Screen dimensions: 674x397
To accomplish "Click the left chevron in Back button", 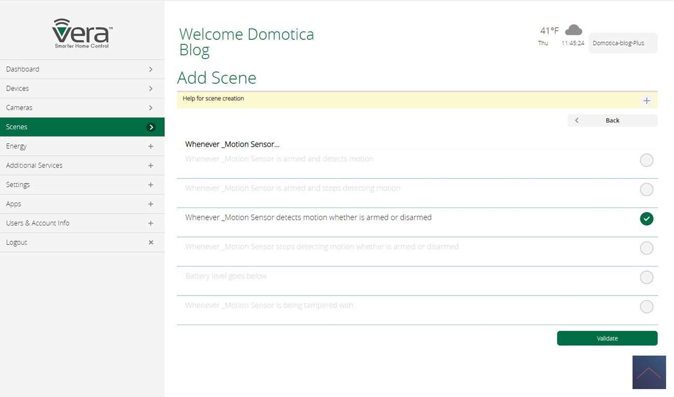I will (577, 121).
